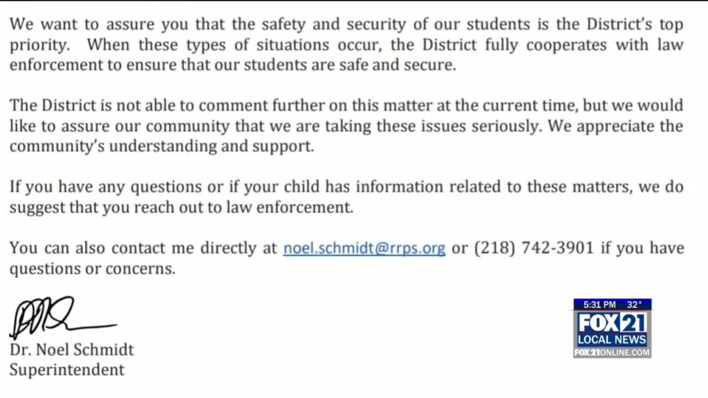
Task: Click the LOCAL NEWS banner label
Action: point(612,340)
